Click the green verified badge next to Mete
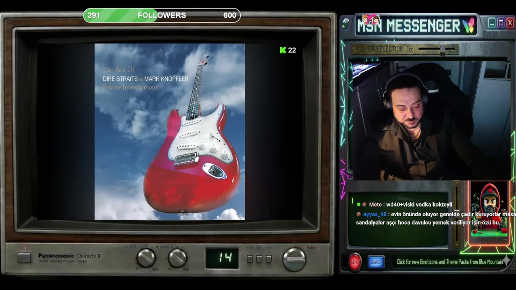The image size is (516, 290). [x=358, y=205]
